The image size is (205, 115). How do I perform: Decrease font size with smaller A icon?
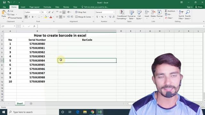[53, 12]
